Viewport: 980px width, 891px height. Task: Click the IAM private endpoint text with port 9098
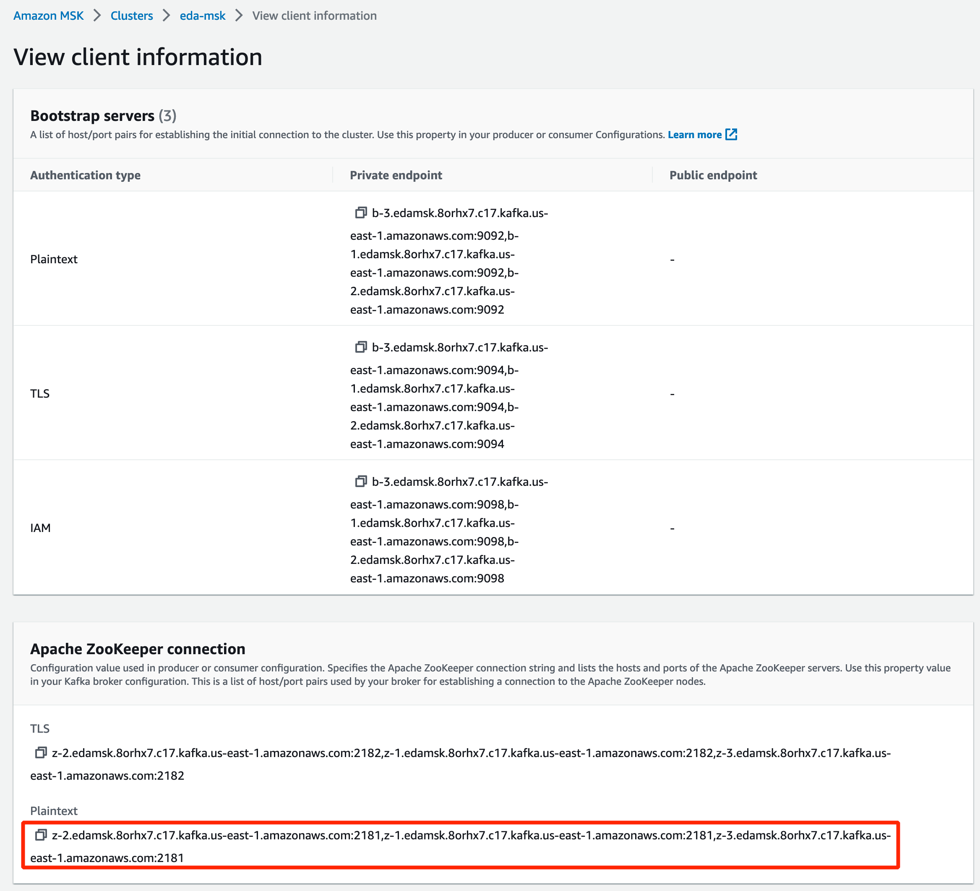click(x=449, y=530)
